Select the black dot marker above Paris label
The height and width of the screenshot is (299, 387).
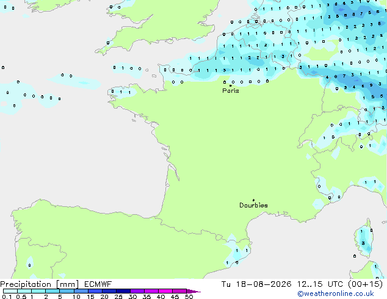point(231,85)
